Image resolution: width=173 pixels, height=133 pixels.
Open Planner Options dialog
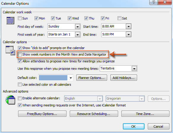[92, 78]
